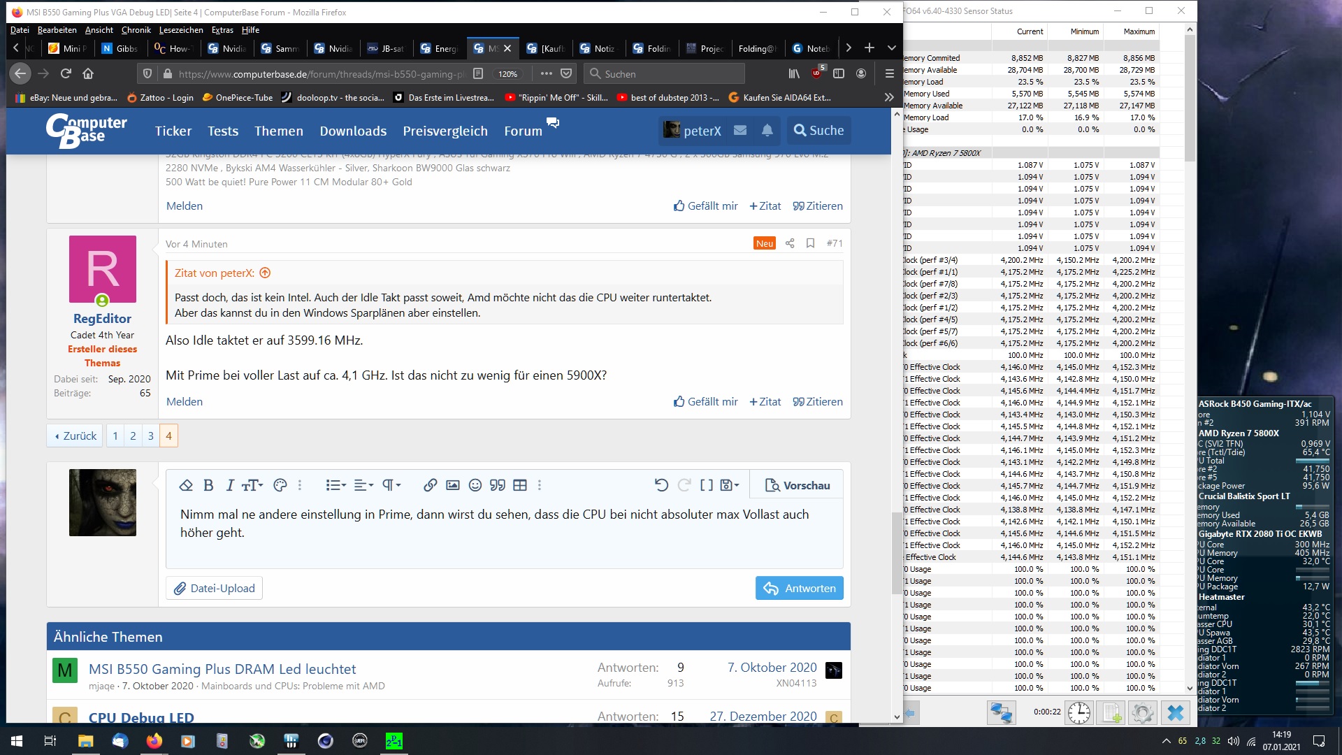Click the browser page vertical scrollbar

(x=897, y=552)
